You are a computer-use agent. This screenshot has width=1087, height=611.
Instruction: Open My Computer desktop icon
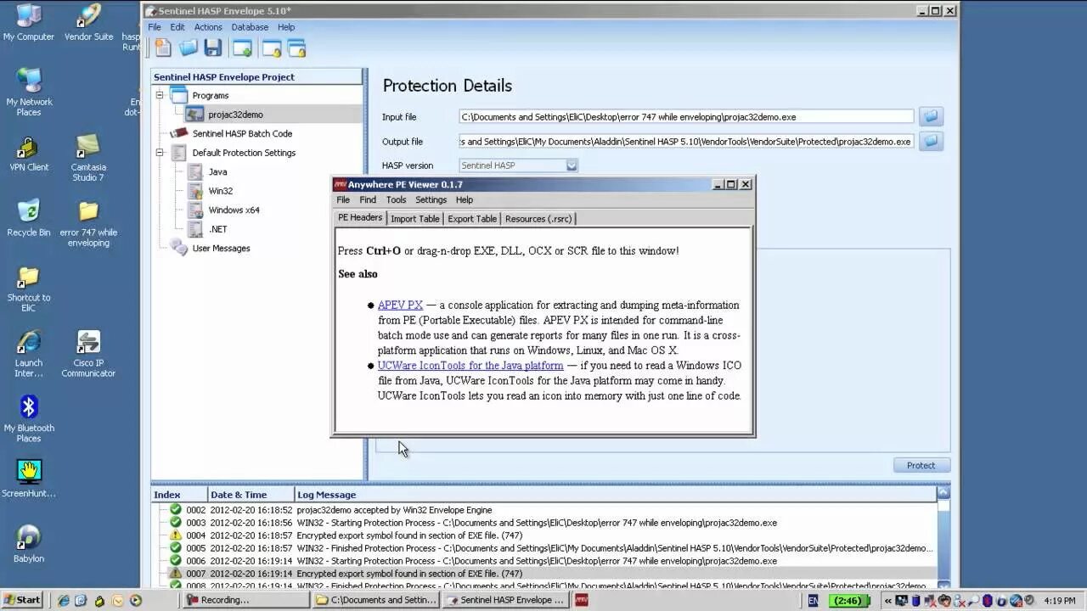[x=29, y=23]
